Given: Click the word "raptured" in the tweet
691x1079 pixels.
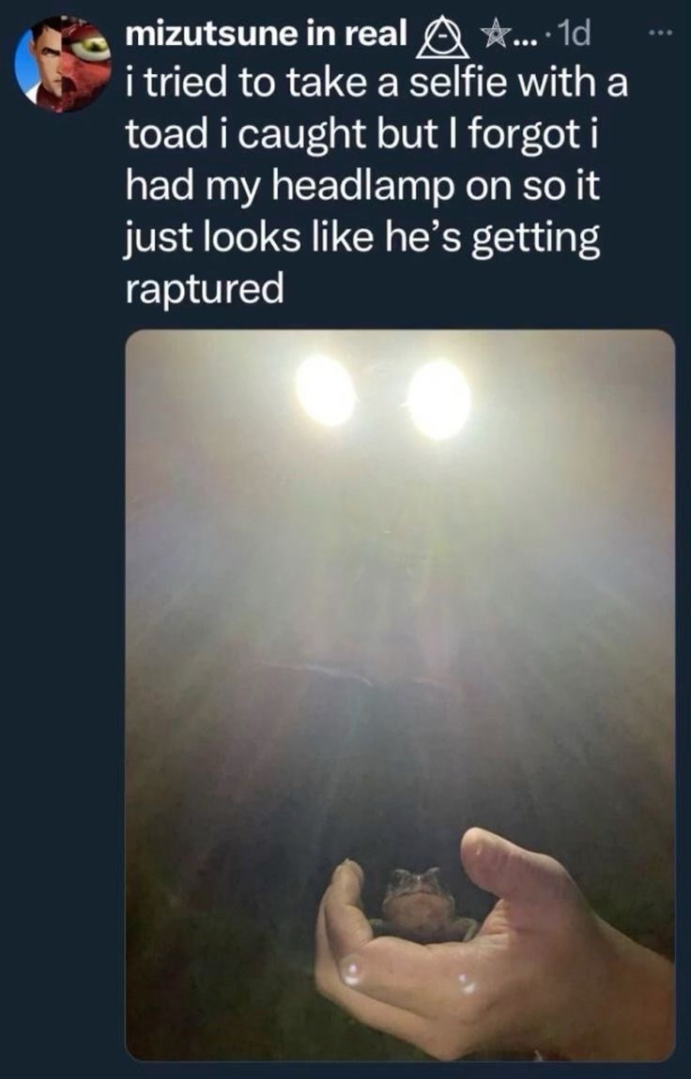Looking at the screenshot, I should [205, 291].
